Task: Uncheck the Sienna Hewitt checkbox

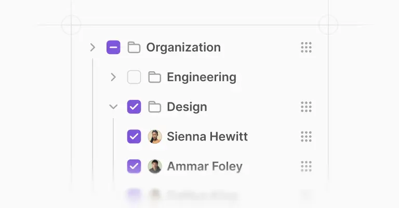Action: pyautogui.click(x=134, y=137)
